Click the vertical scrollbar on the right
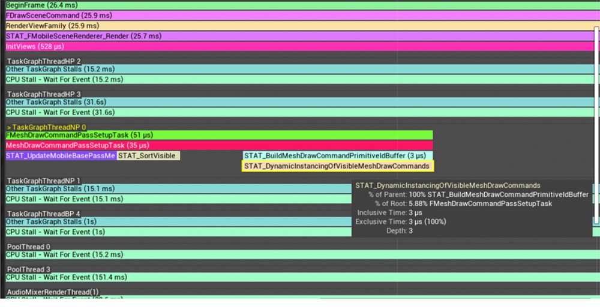This screenshot has height=307, width=600. pyautogui.click(x=596, y=125)
